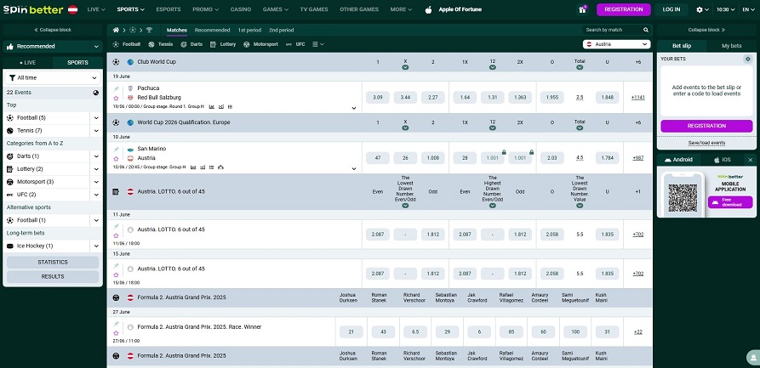Image resolution: width=760 pixels, height=368 pixels.
Task: Open RESULTS button in sidebar
Action: 53,276
